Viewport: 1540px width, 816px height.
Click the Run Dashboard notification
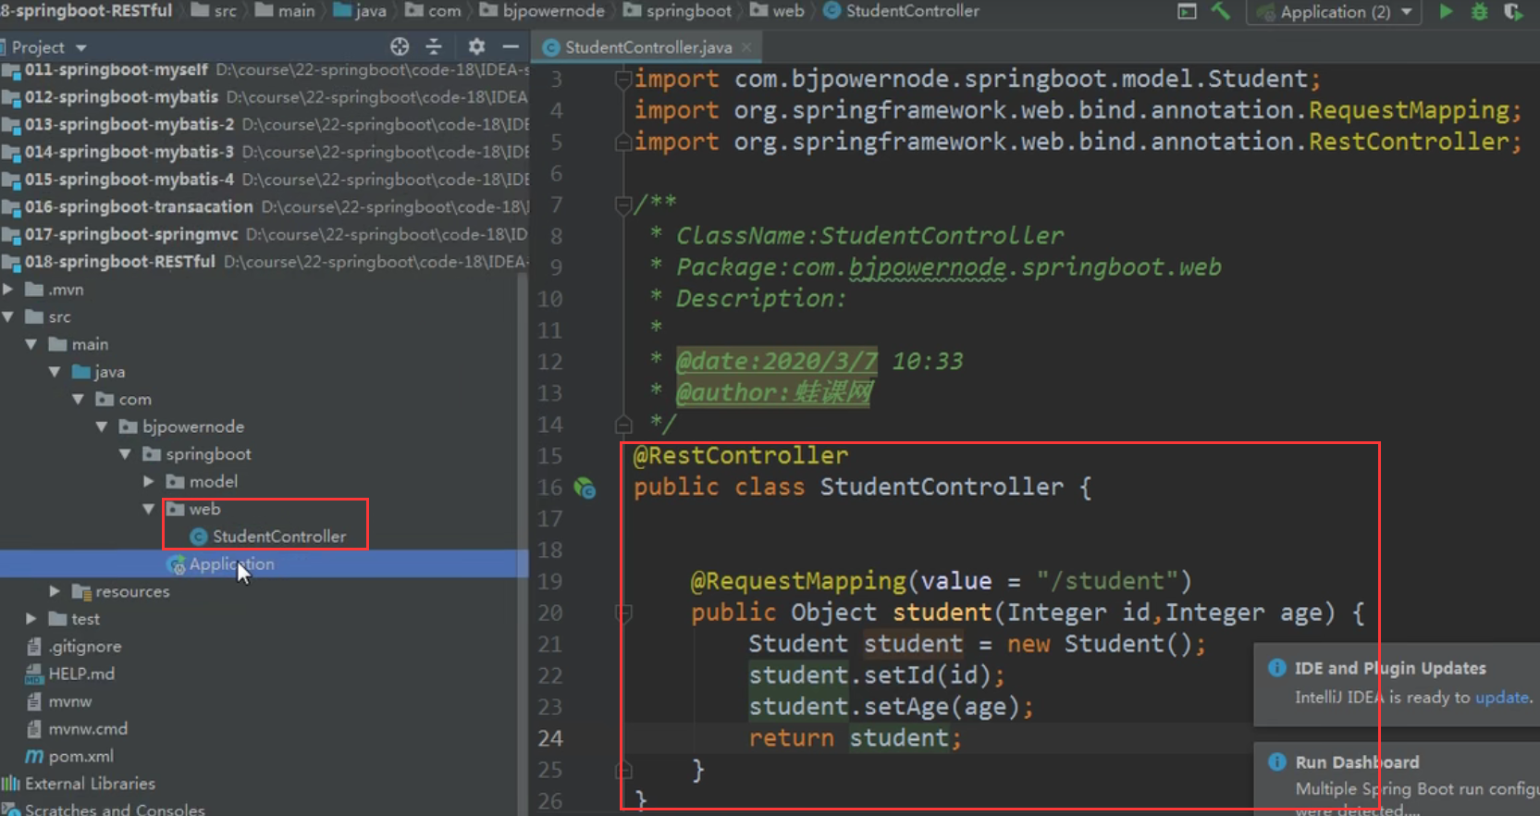click(x=1397, y=778)
